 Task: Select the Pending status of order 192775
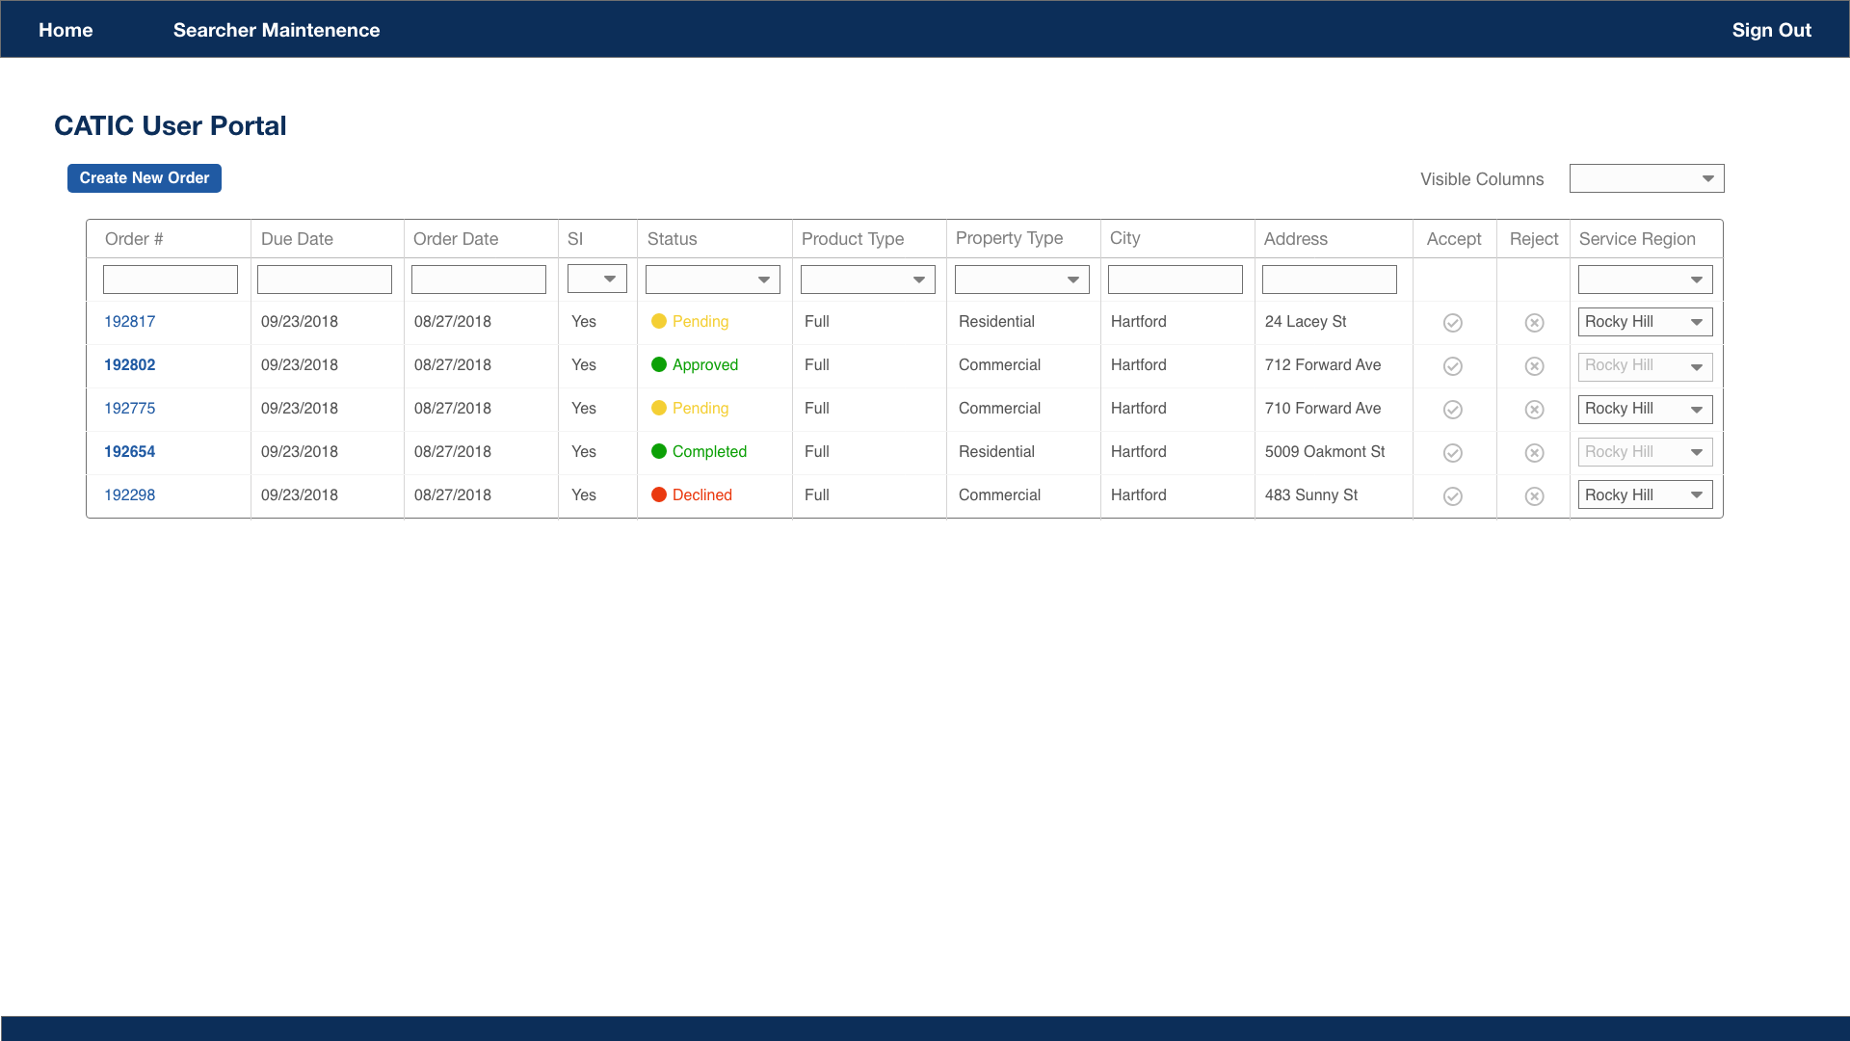click(x=690, y=409)
